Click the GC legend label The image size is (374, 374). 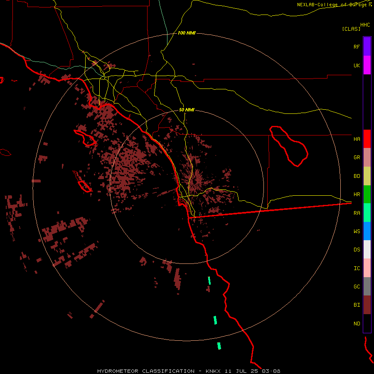(x=357, y=287)
